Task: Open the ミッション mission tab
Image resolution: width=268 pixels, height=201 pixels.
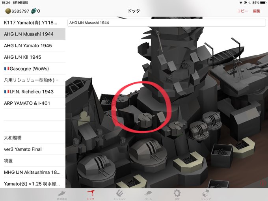Action: pos(119,195)
